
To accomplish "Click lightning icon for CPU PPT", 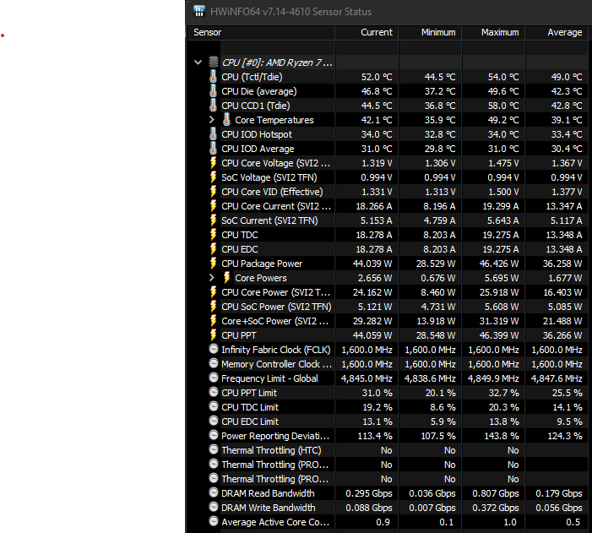I will coord(214,335).
